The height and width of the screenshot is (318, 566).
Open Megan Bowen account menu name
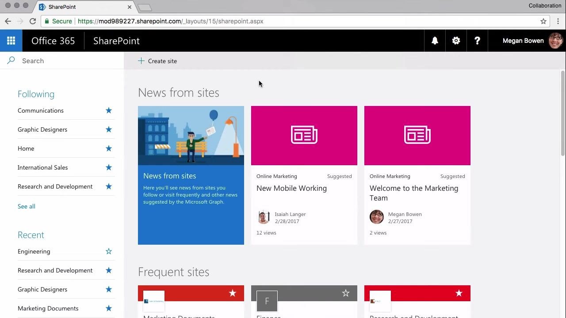(x=523, y=41)
